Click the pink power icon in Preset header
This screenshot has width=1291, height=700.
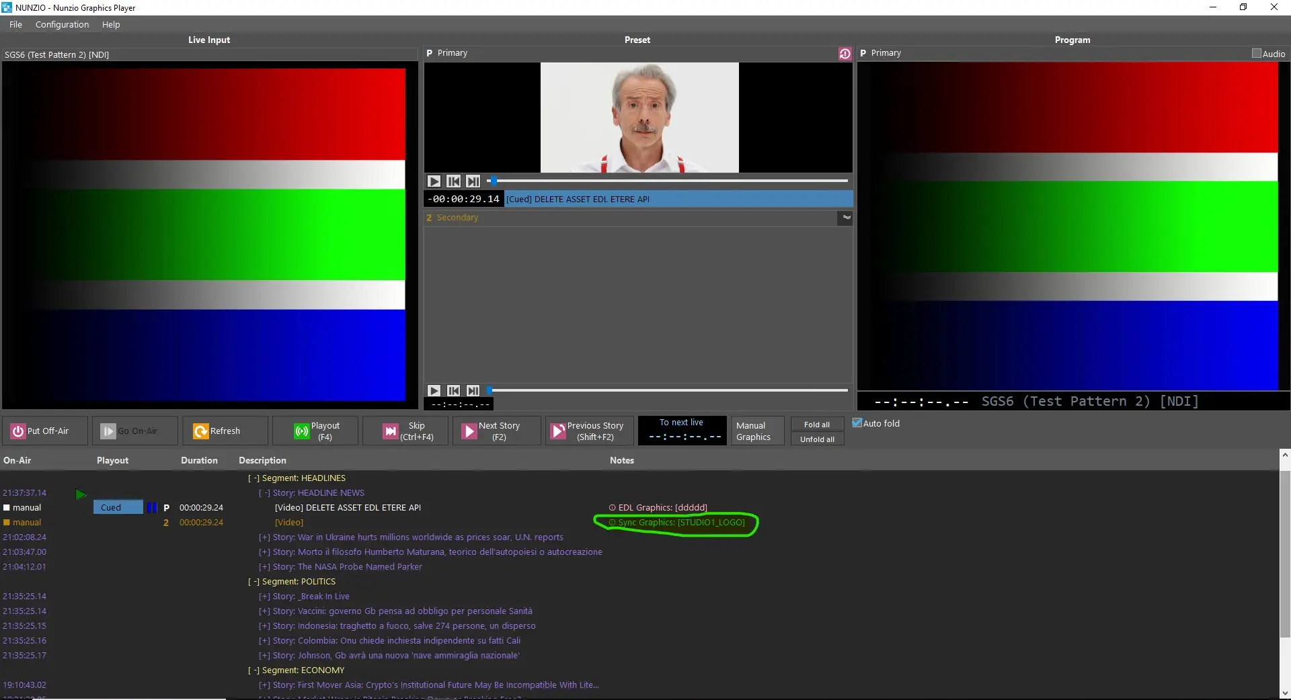pos(845,54)
